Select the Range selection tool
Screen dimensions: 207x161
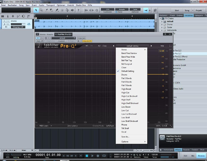(41, 10)
